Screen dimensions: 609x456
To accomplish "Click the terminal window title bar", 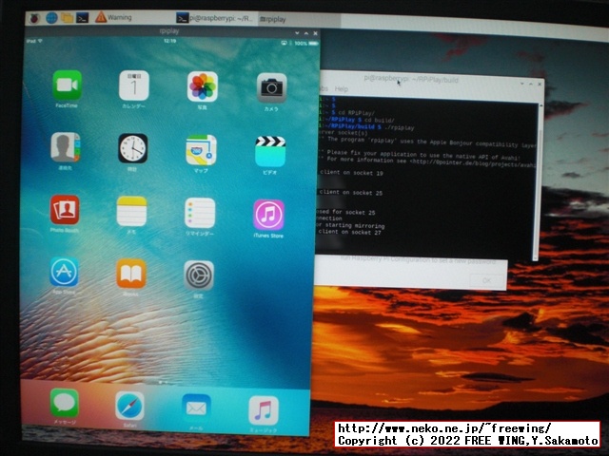I will point(412,80).
